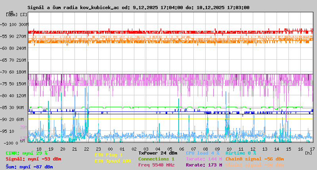Click hour '14' on the time axis

(x=277, y=149)
